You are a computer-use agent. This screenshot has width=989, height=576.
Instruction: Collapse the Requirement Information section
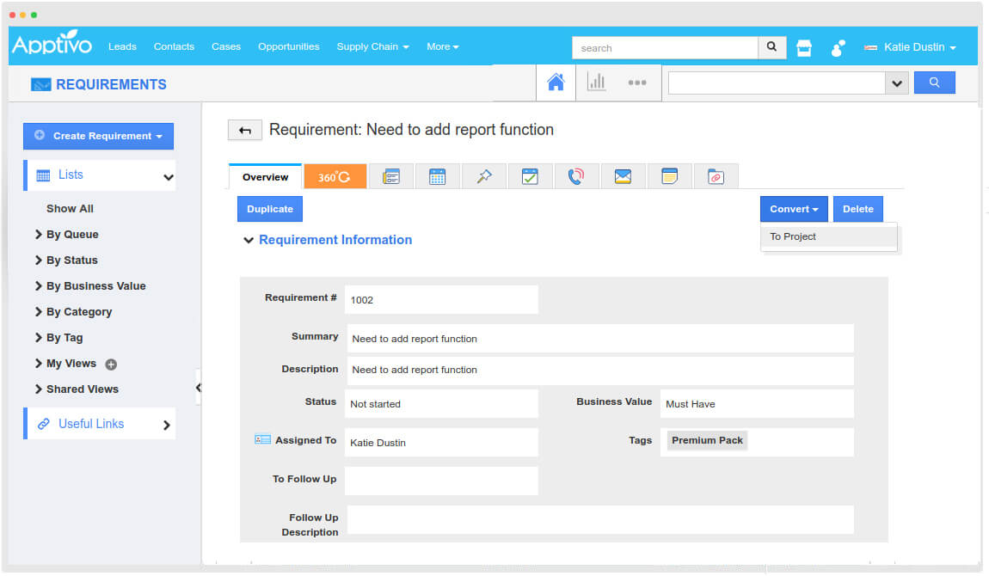click(248, 241)
